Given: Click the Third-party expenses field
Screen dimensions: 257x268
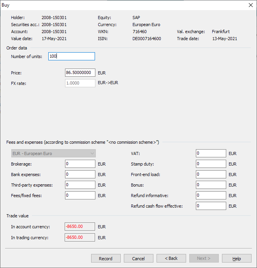Looking at the screenshot, I should (x=80, y=185).
